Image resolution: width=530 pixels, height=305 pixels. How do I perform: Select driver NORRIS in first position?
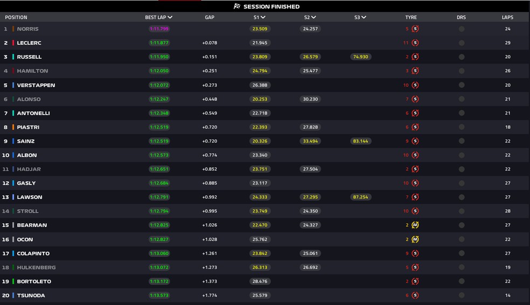click(x=27, y=29)
